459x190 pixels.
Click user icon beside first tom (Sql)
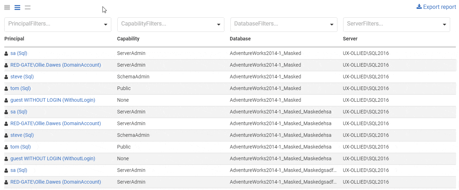click(x=6, y=89)
